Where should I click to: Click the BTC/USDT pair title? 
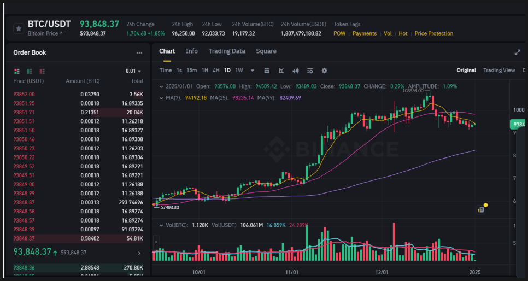(x=49, y=24)
